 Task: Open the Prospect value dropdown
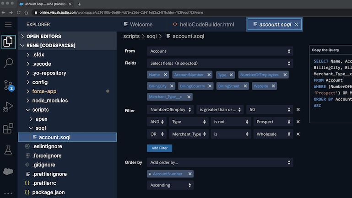point(273,122)
